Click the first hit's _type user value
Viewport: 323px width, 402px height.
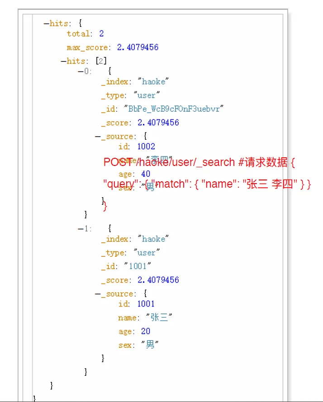point(147,95)
